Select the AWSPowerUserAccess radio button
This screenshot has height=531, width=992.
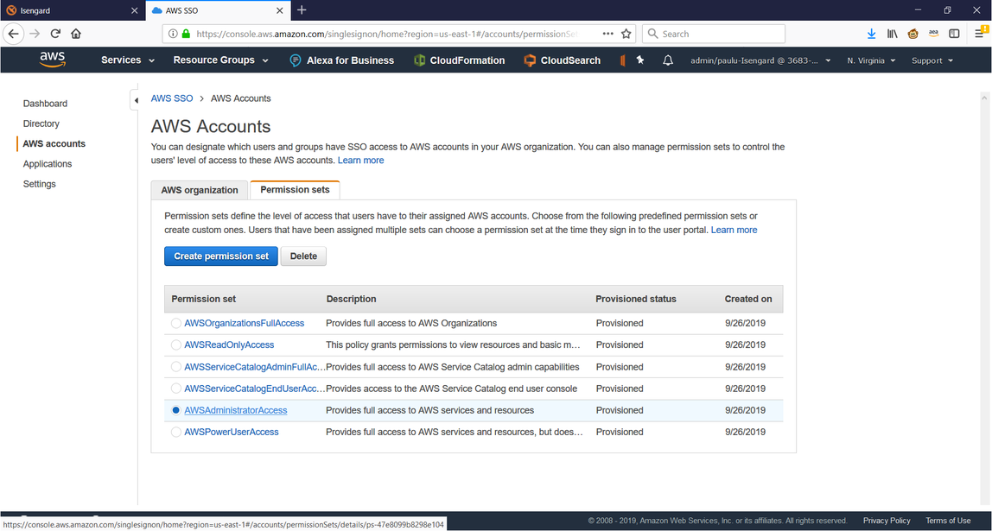click(176, 432)
